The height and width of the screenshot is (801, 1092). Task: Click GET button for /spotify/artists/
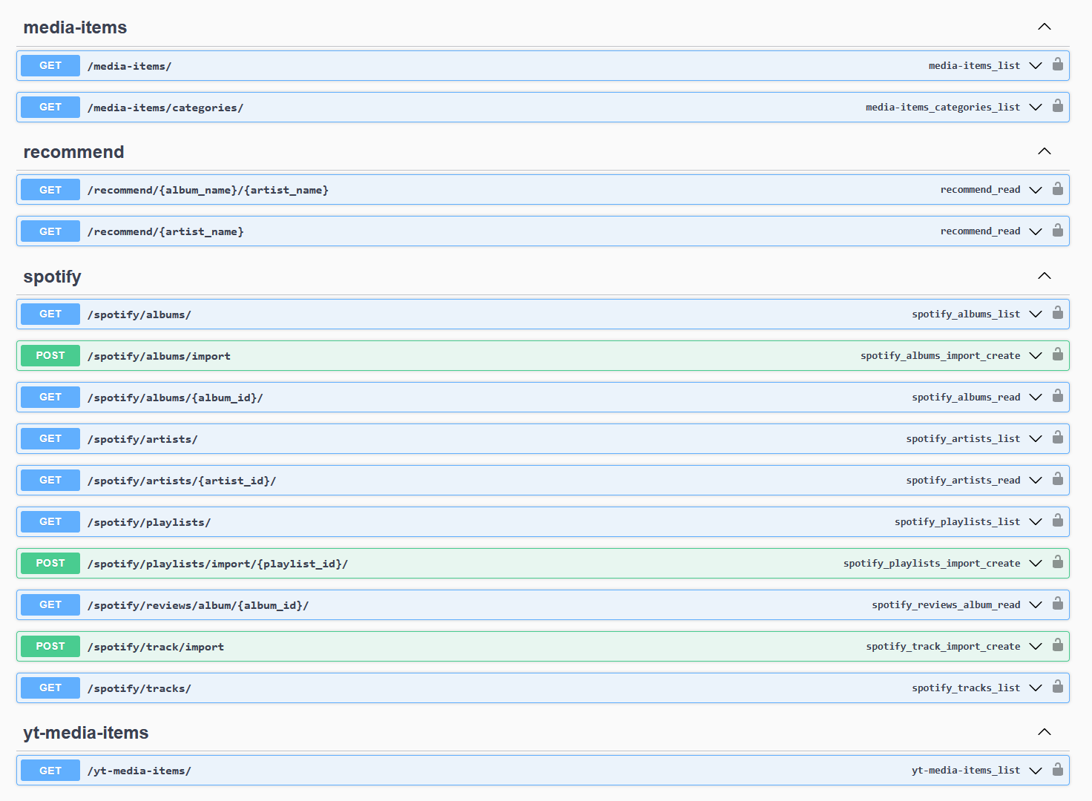pos(50,438)
